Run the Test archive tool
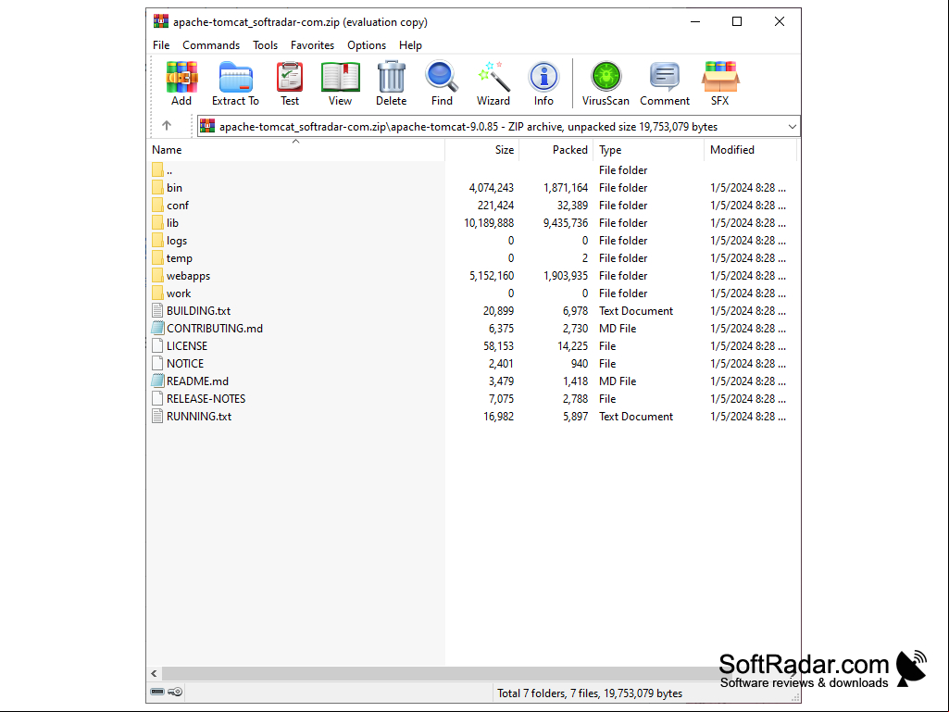Image resolution: width=949 pixels, height=712 pixels. 289,83
